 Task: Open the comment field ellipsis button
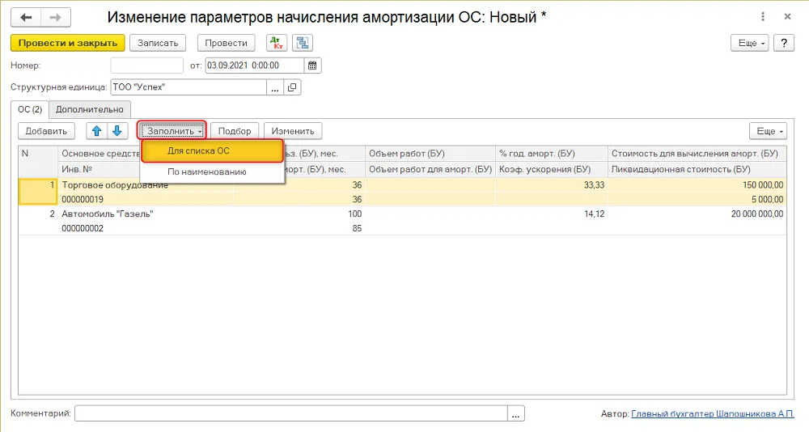coord(516,413)
